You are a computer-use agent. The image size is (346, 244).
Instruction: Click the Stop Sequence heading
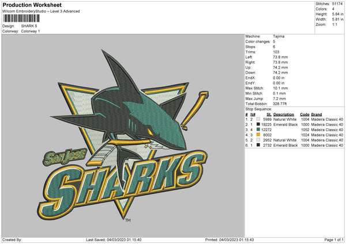click(x=258, y=108)
